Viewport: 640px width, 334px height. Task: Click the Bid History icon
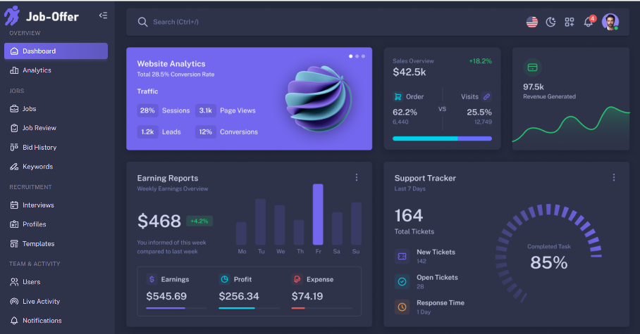[x=14, y=147]
